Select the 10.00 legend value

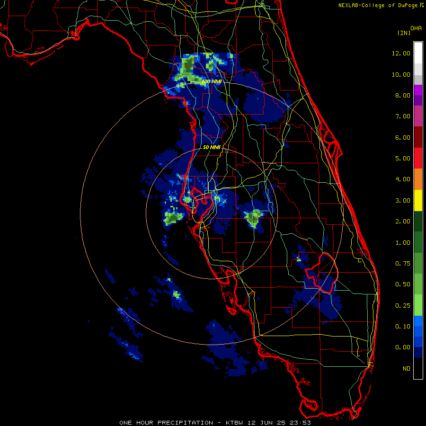401,74
